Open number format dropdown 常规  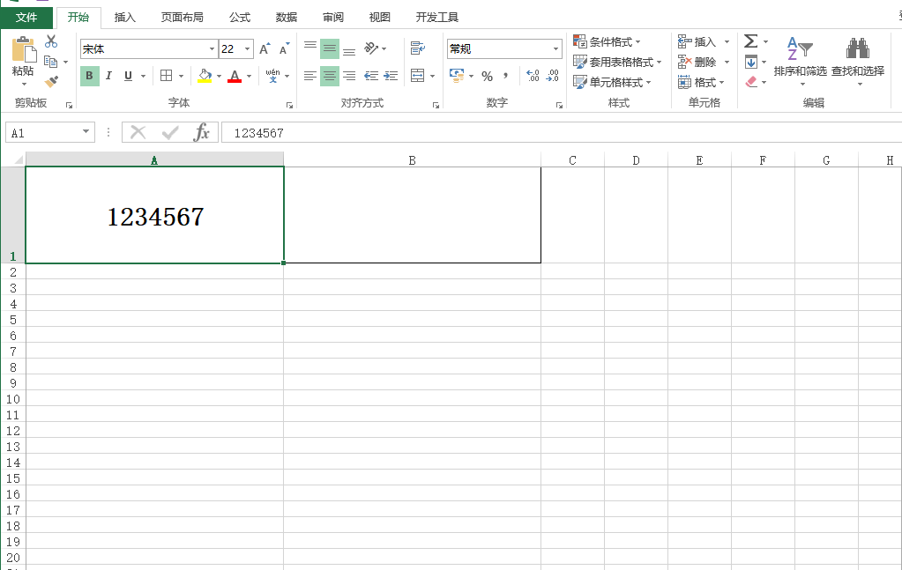555,48
